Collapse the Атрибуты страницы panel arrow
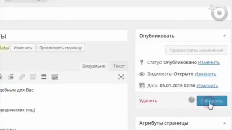 [x=224, y=123]
